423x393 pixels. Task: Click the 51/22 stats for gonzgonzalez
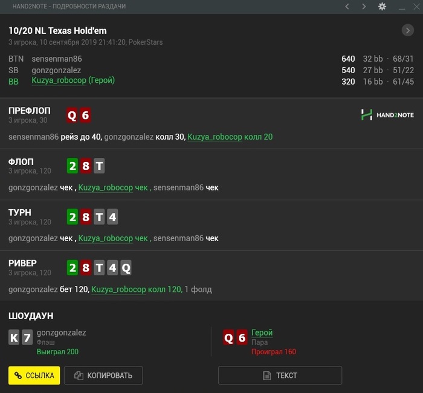coord(403,70)
